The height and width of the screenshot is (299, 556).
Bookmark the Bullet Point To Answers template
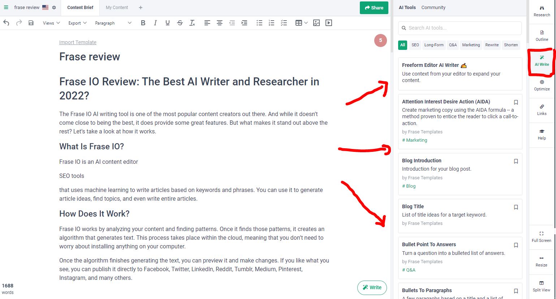[x=516, y=245]
